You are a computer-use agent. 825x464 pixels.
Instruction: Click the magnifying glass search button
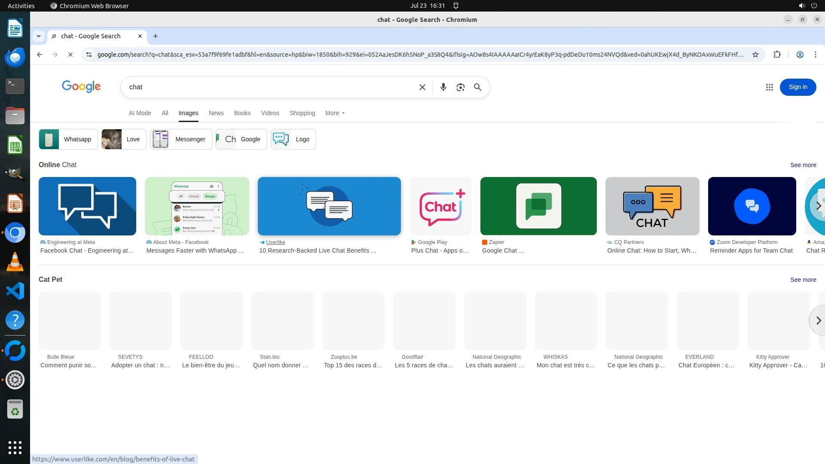pyautogui.click(x=477, y=87)
